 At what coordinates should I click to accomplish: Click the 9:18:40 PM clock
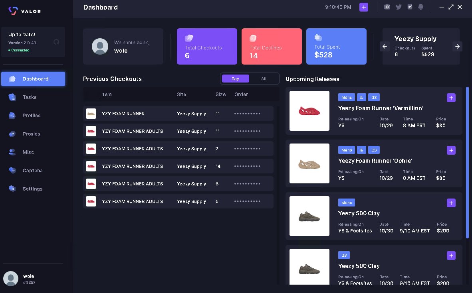tap(338, 7)
